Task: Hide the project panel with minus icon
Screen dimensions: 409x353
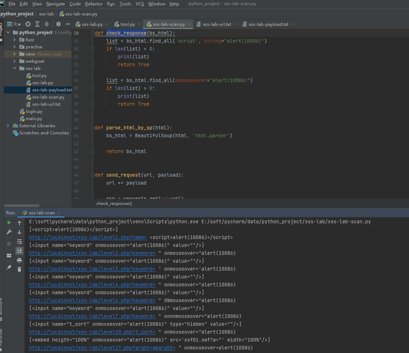Action: [x=68, y=24]
